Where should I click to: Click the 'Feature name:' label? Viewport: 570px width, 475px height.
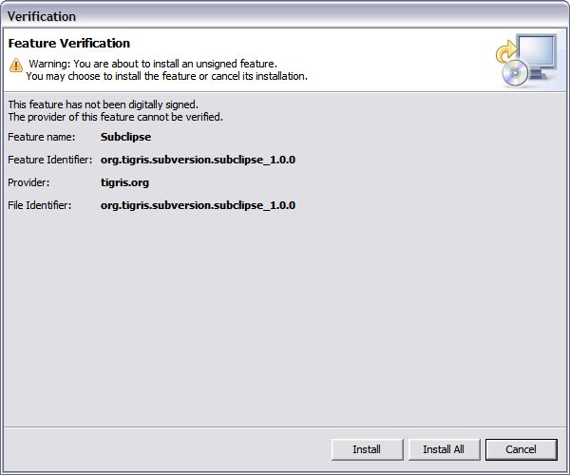pos(42,137)
